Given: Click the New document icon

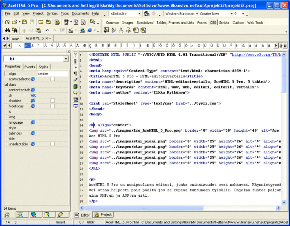Looking at the screenshot, I should pyautogui.click(x=7, y=22).
